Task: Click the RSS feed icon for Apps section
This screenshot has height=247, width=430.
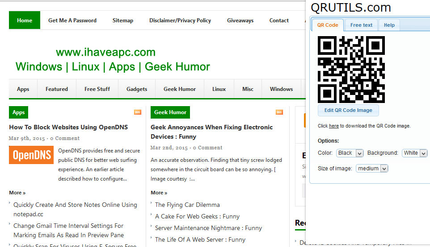Action: [x=137, y=112]
